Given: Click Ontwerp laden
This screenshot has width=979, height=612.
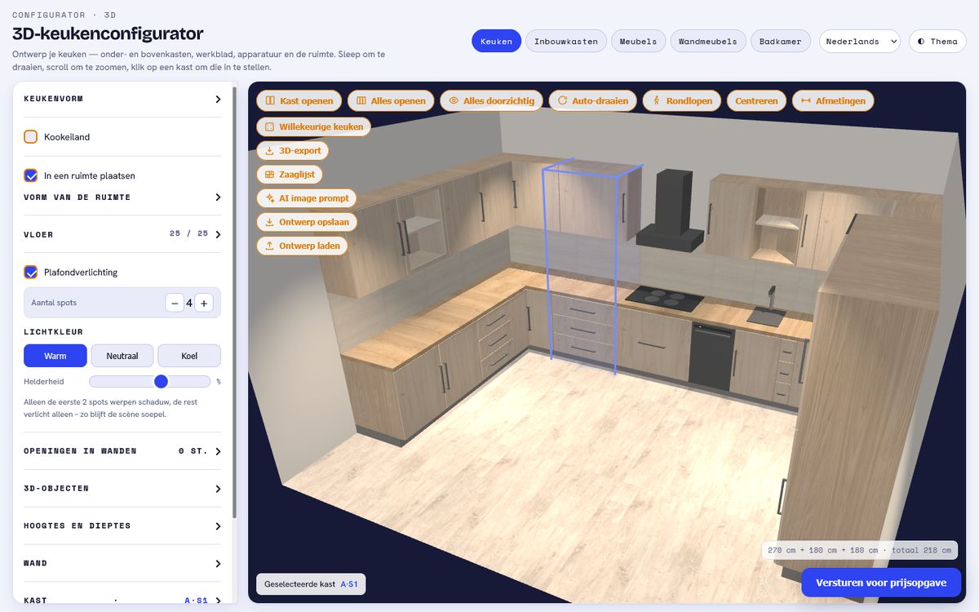Looking at the screenshot, I should coord(302,245).
